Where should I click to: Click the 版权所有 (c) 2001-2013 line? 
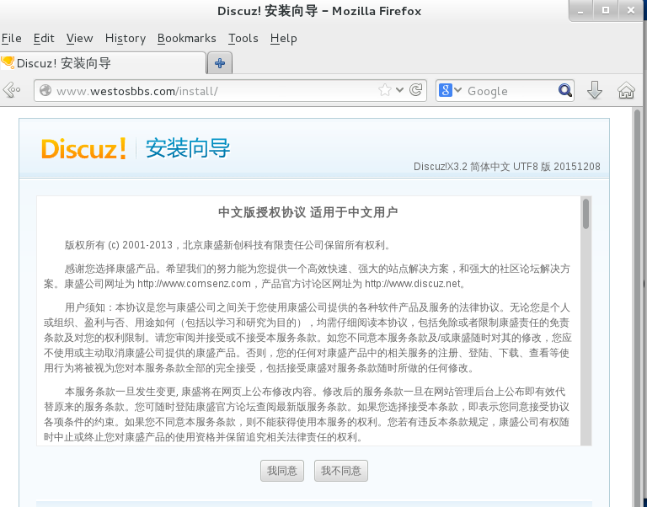coord(227,245)
